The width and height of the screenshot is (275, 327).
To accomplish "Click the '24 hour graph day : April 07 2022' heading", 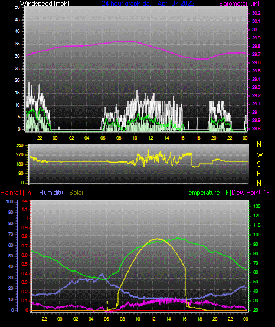I will (148, 4).
